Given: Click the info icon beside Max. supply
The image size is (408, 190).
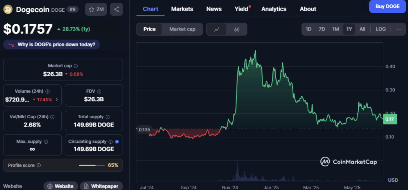Looking at the screenshot, I should click(x=46, y=142).
